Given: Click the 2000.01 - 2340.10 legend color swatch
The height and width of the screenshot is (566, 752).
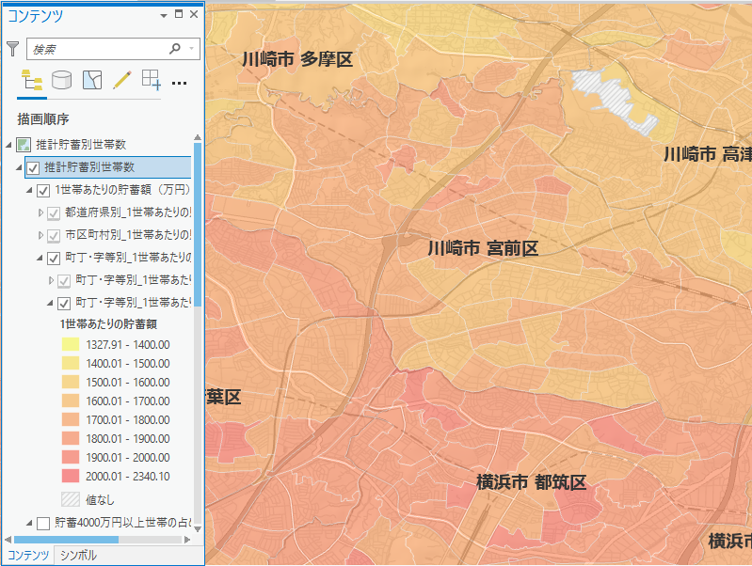Looking at the screenshot, I should coord(71,476).
